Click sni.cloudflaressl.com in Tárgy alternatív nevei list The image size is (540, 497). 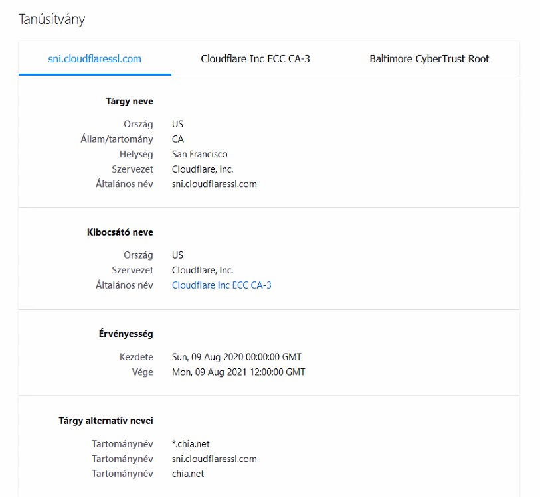[215, 459]
